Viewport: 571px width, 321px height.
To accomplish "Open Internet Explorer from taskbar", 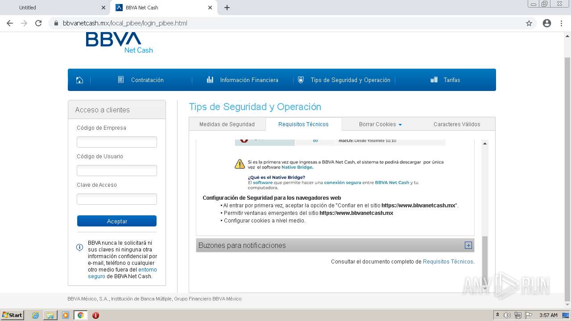I will tap(35, 315).
